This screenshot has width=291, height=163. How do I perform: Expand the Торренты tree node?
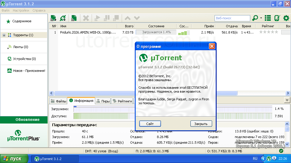4,35
